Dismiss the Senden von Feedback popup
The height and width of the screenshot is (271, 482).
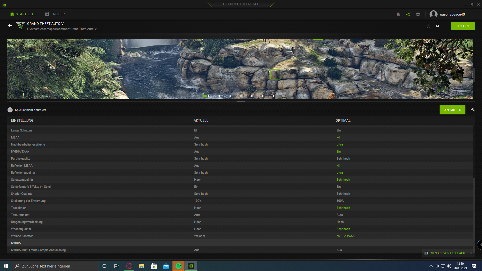(471, 253)
